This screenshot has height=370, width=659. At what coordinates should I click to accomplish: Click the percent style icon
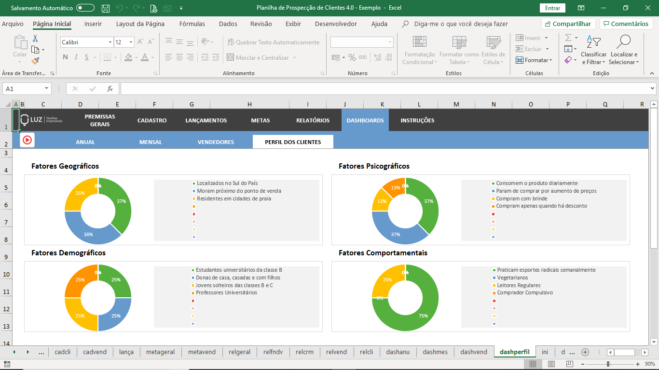pos(352,57)
